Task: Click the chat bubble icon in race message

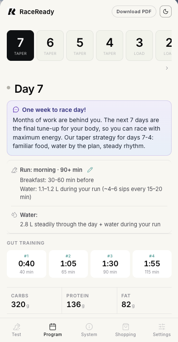Action: pyautogui.click(x=16, y=110)
